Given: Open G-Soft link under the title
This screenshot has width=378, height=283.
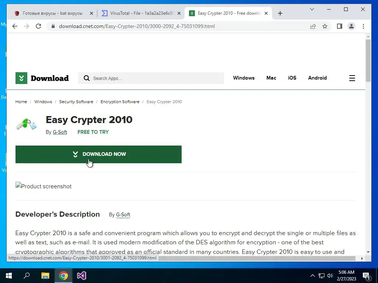Looking at the screenshot, I should coord(60,132).
